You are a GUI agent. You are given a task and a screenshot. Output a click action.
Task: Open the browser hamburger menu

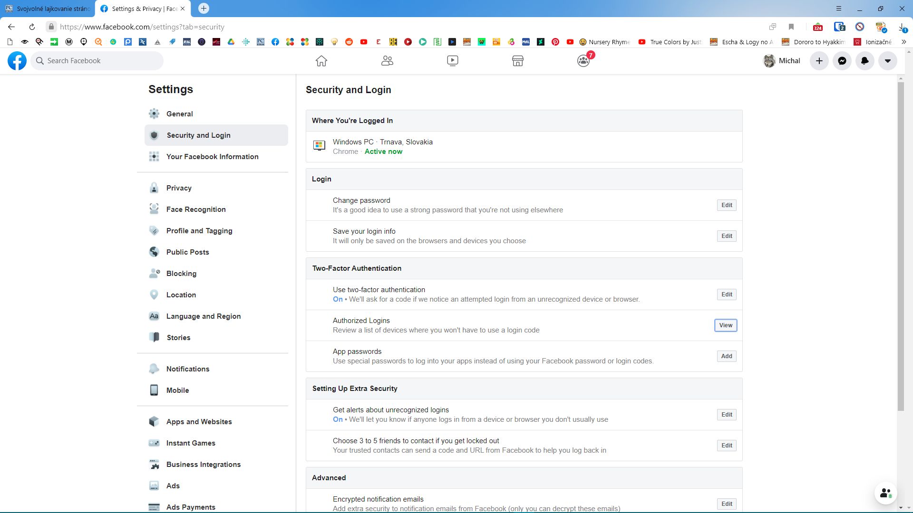pos(839,9)
